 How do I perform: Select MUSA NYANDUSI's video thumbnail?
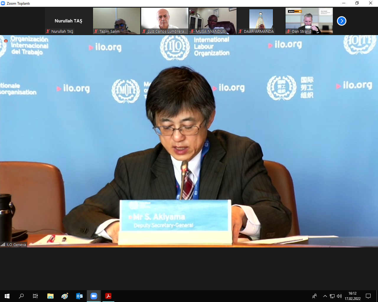(x=213, y=21)
